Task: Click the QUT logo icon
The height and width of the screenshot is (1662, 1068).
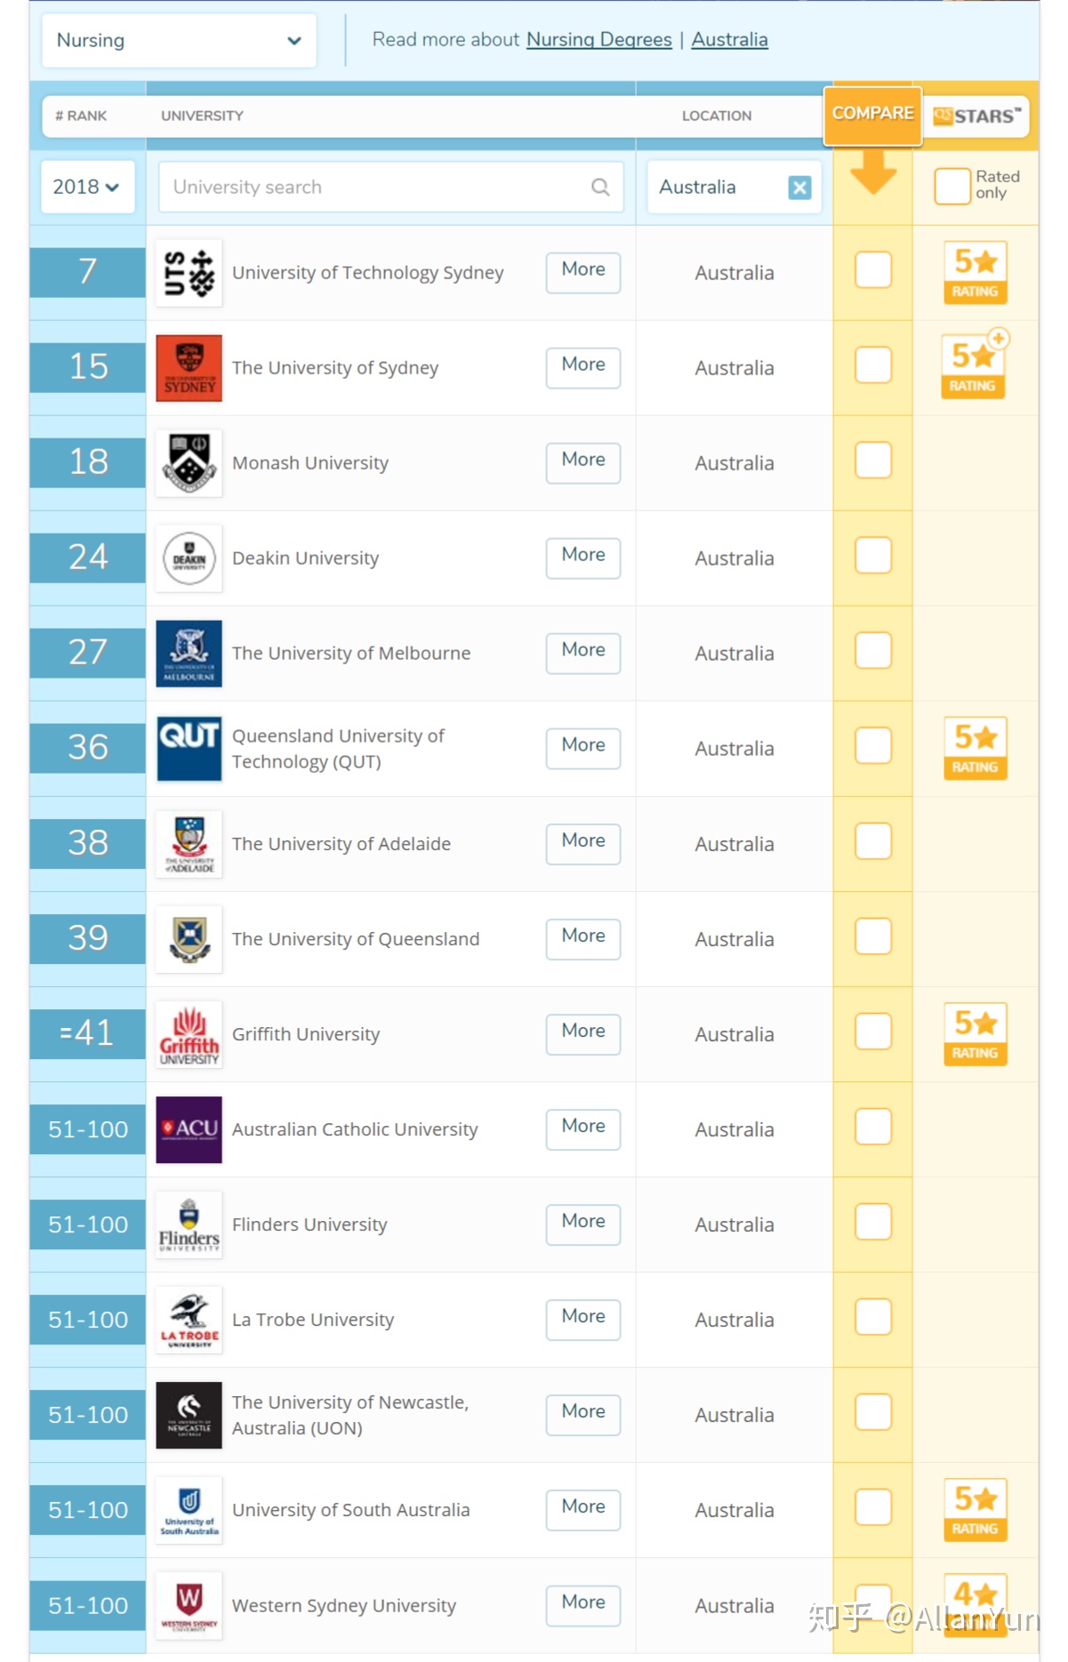Action: 189,748
